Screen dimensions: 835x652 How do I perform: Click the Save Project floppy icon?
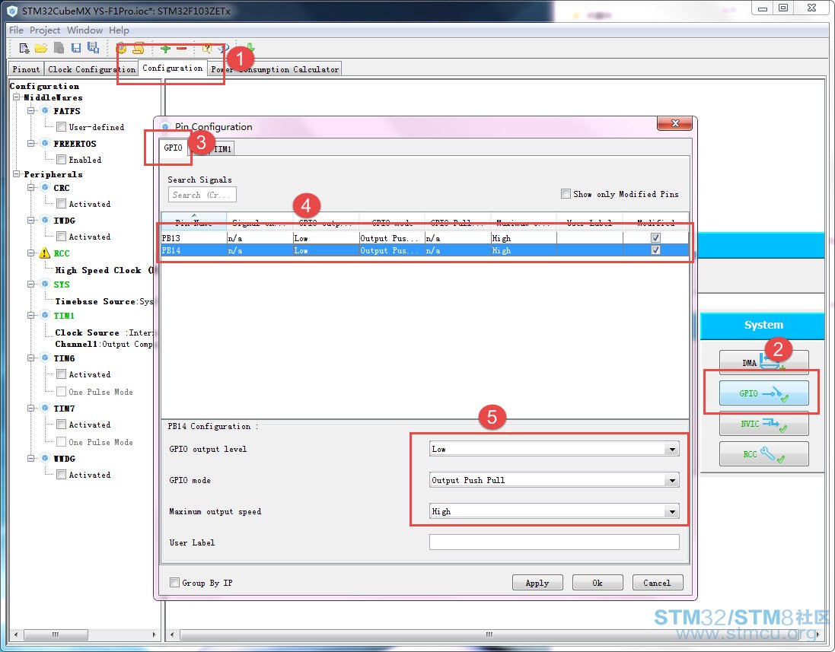coord(76,48)
